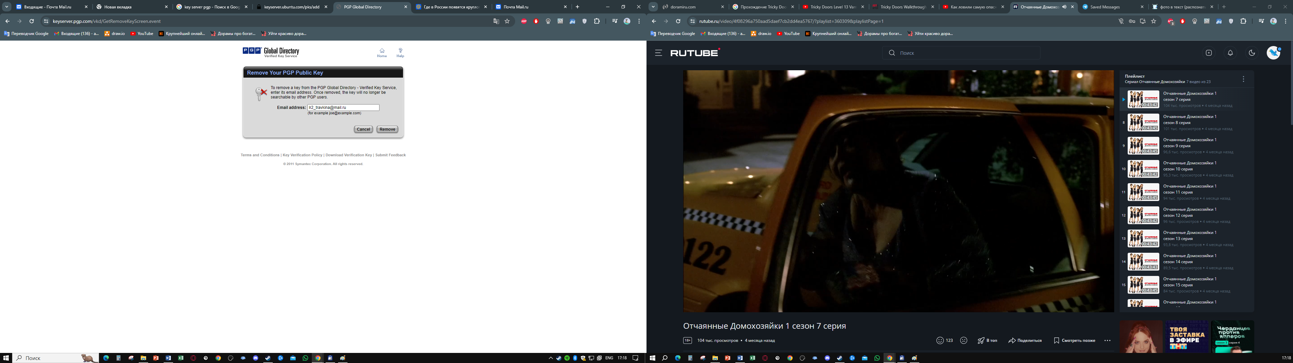The image size is (1293, 363).
Task: Open new tab in the left browser
Action: [x=577, y=7]
